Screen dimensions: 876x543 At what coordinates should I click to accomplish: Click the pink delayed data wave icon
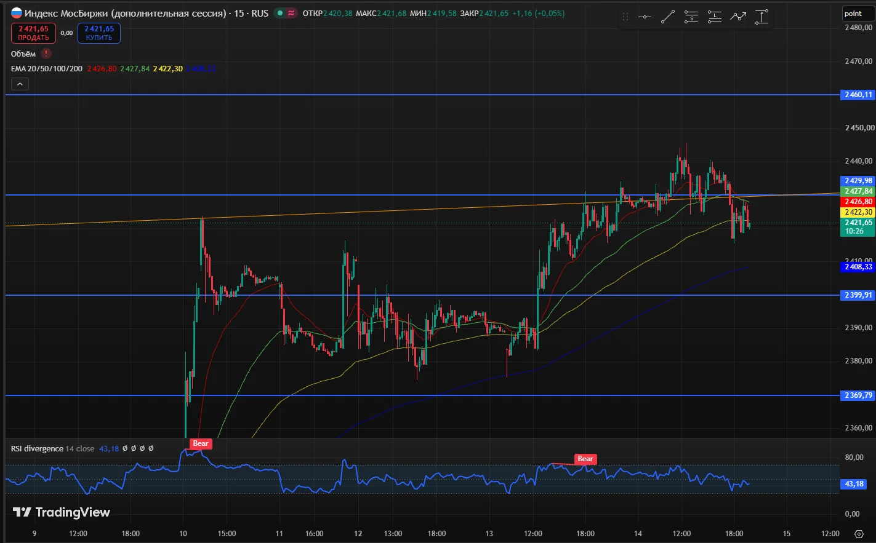(291, 13)
